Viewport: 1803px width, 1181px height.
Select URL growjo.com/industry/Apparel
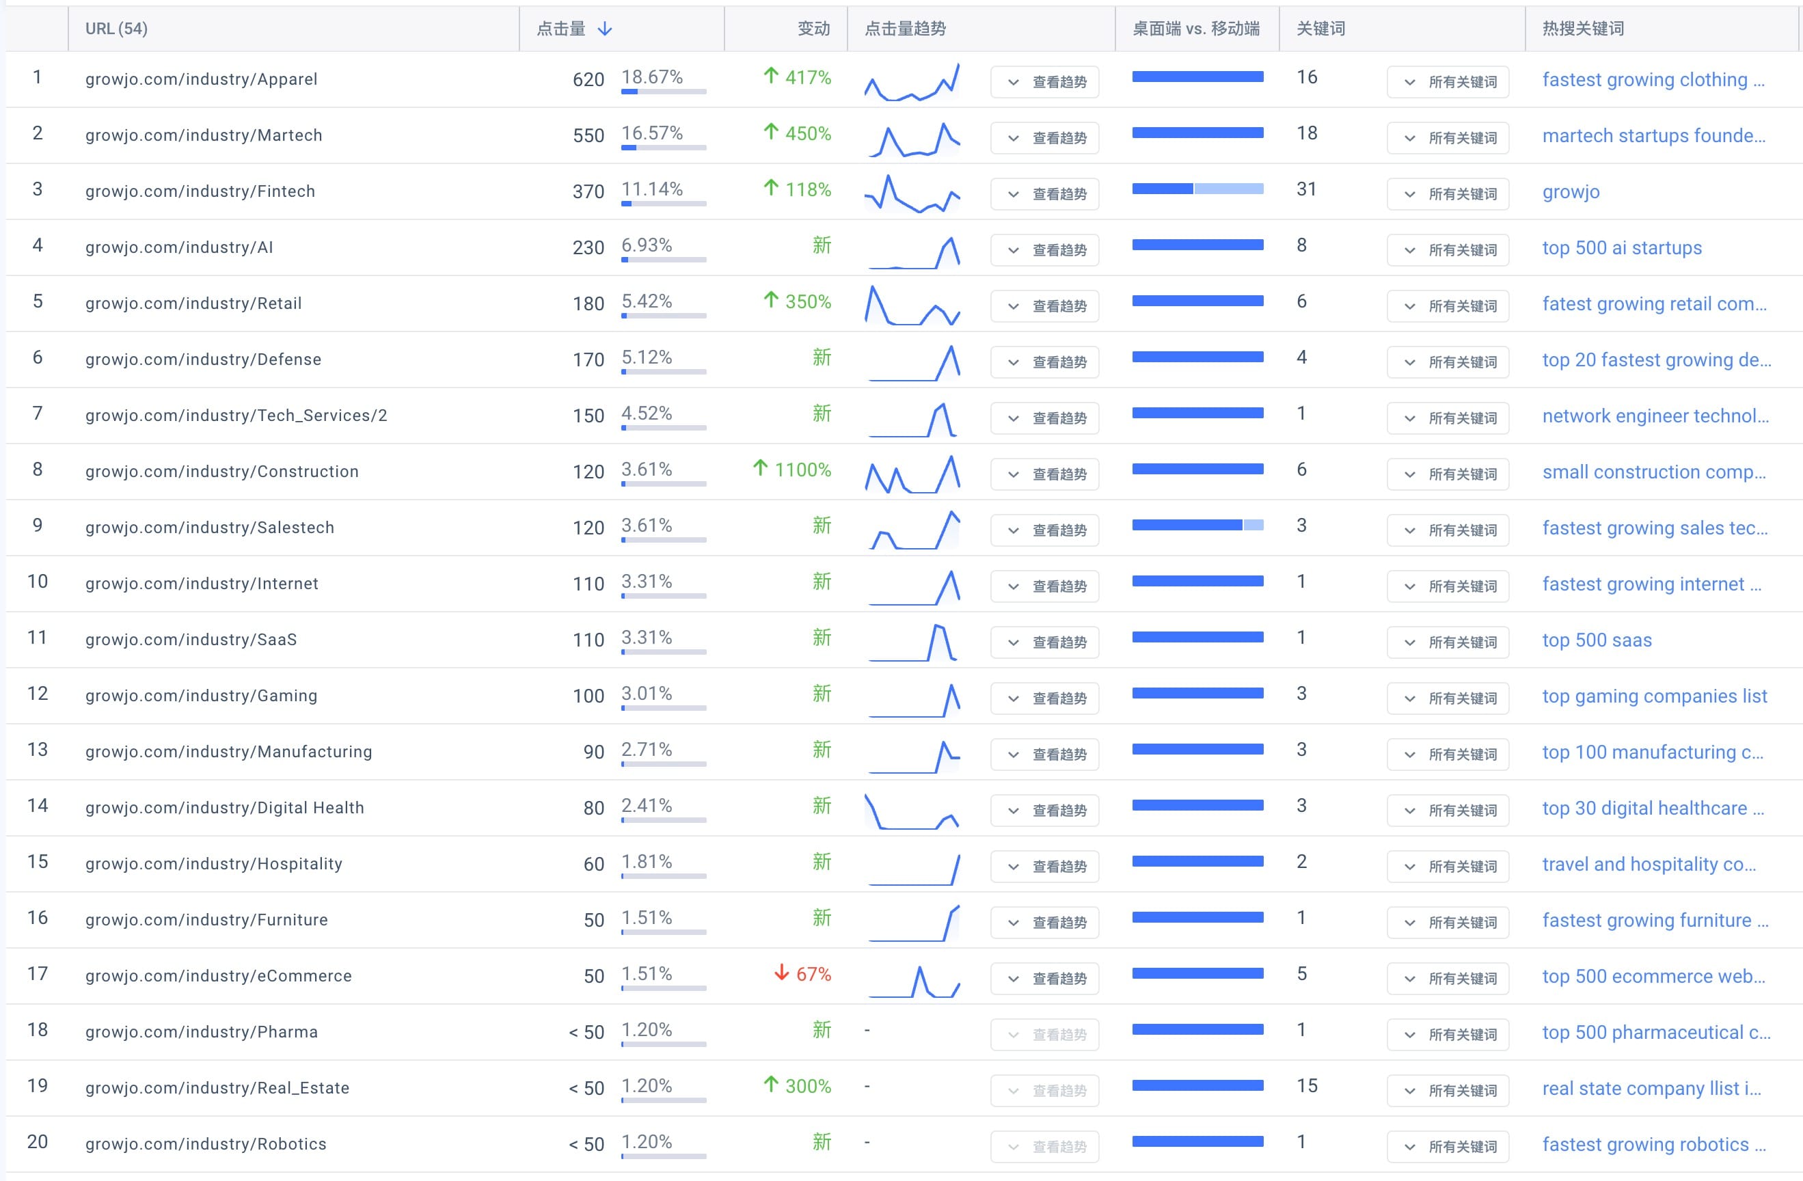click(202, 79)
